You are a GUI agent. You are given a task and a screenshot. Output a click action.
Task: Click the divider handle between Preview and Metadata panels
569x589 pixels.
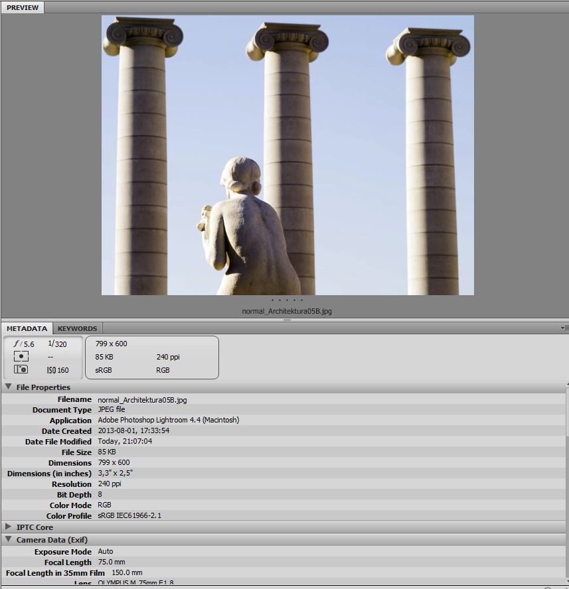tap(287, 320)
